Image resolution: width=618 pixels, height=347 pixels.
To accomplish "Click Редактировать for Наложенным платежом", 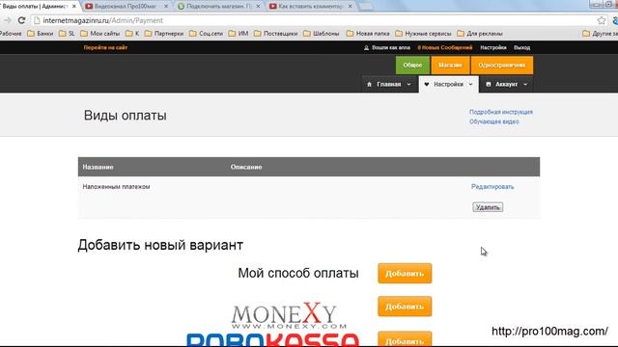I will (x=492, y=186).
